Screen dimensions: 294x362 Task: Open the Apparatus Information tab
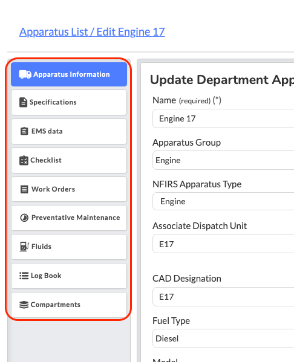[69, 74]
